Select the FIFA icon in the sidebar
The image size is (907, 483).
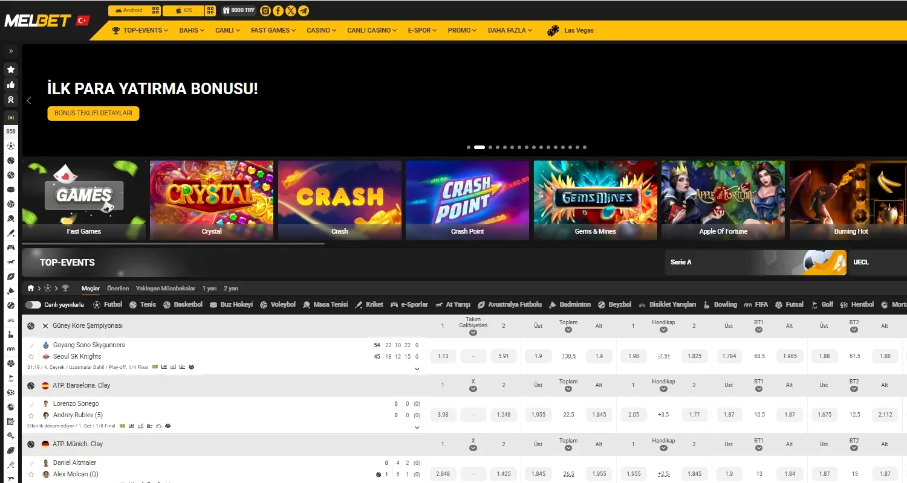click(x=11, y=349)
